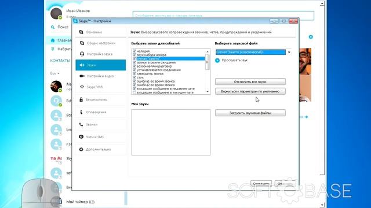
Task: Uncheck the стук checkbox
Action: point(134,77)
